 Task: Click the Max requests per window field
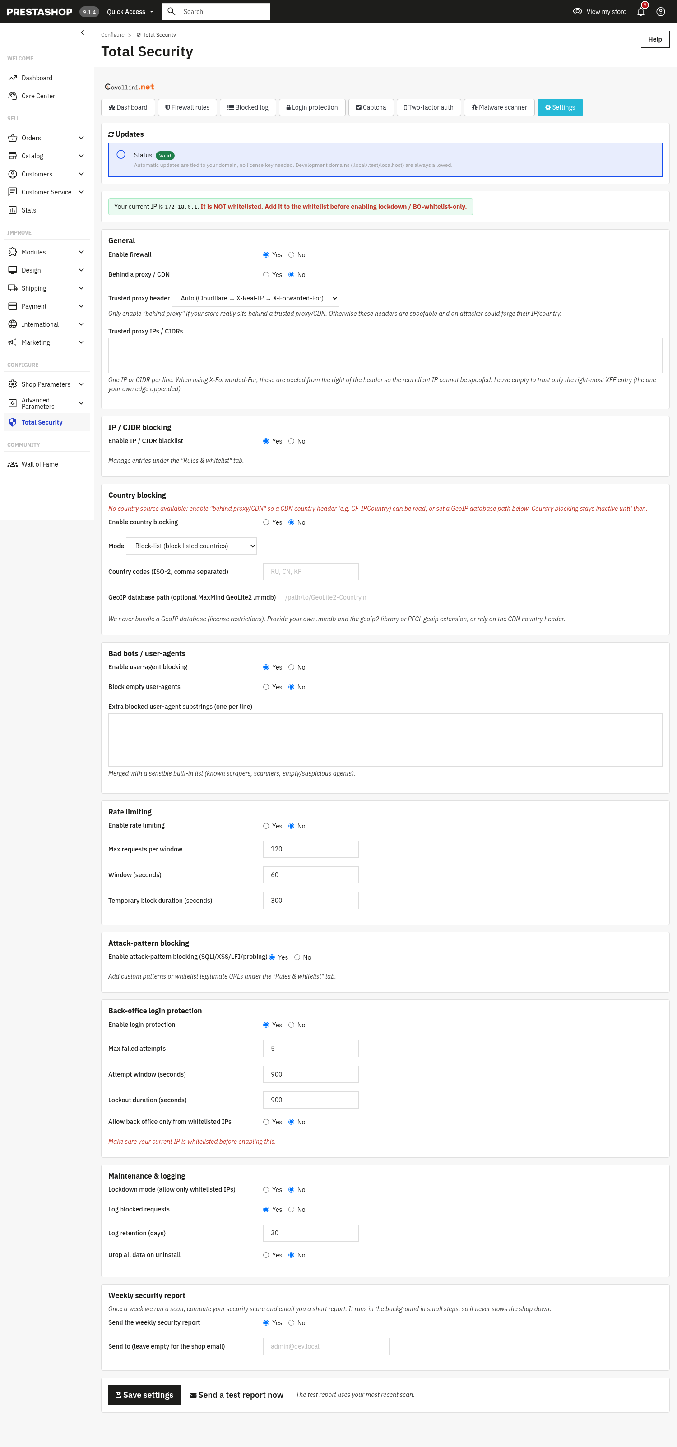(x=311, y=849)
